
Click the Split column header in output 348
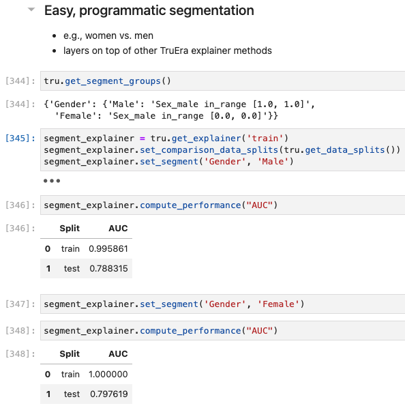70,353
